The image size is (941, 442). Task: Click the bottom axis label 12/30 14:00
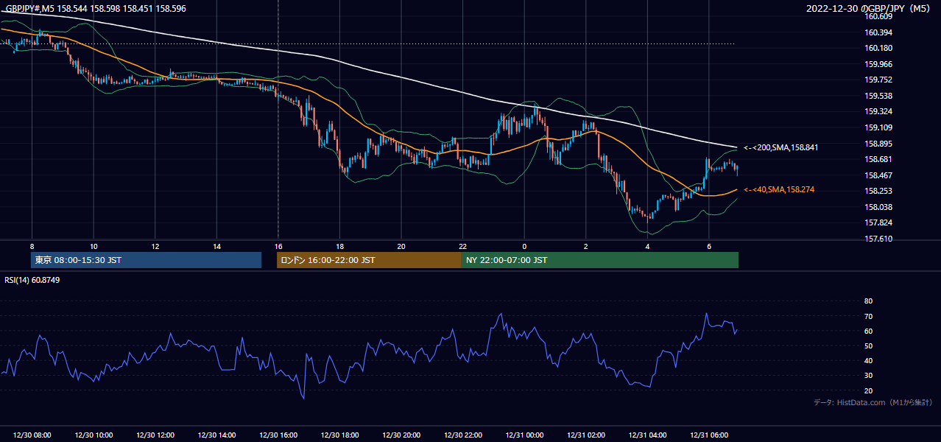216,435
